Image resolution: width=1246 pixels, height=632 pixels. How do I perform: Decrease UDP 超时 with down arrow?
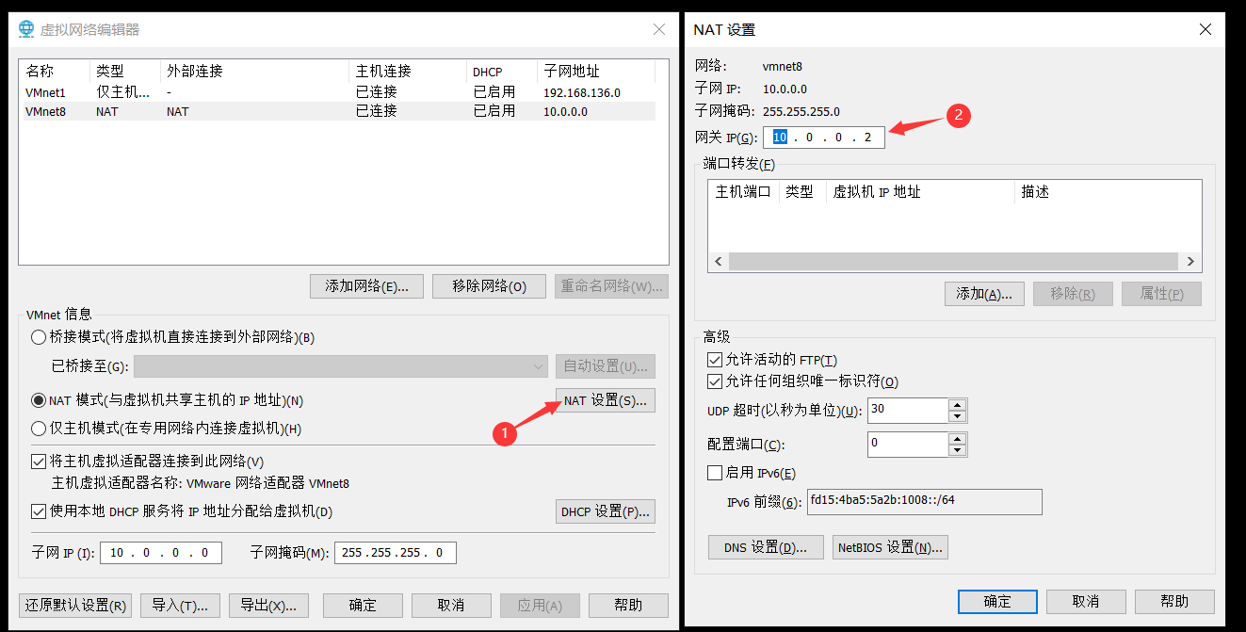[958, 416]
